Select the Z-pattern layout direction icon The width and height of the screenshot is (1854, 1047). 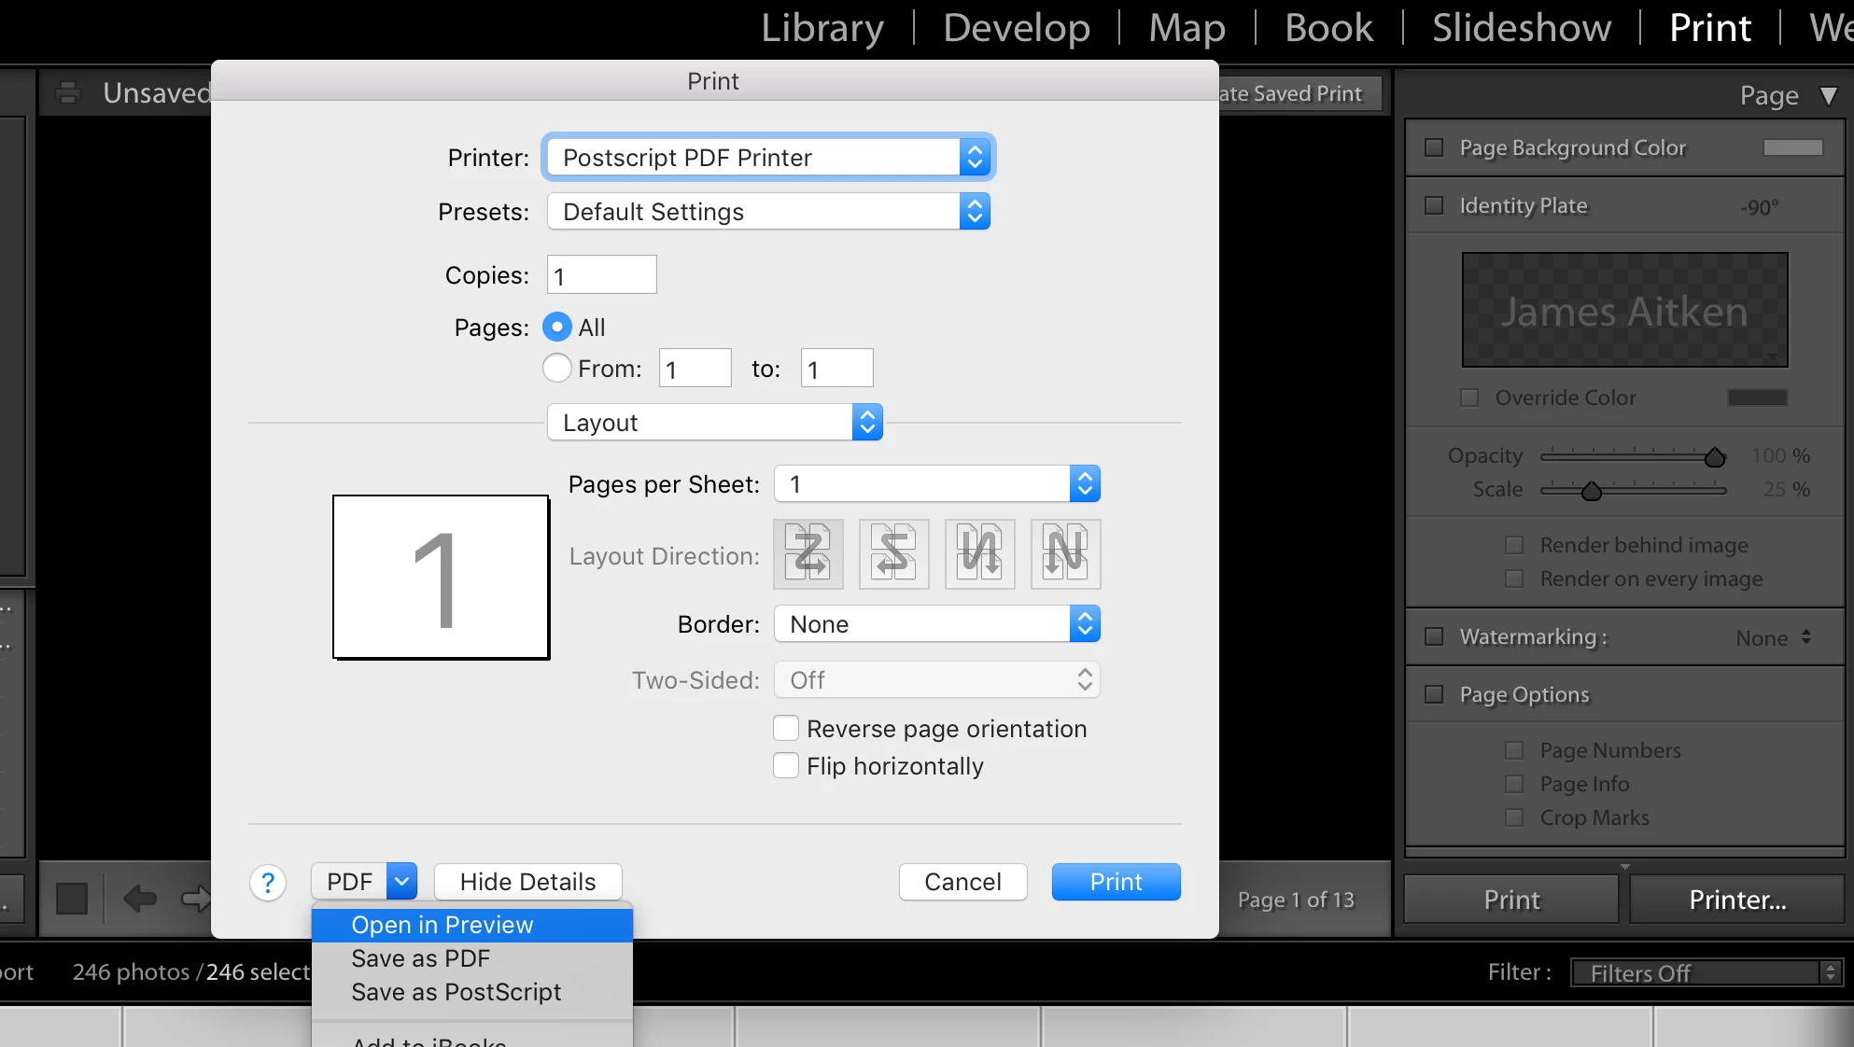[x=808, y=554]
